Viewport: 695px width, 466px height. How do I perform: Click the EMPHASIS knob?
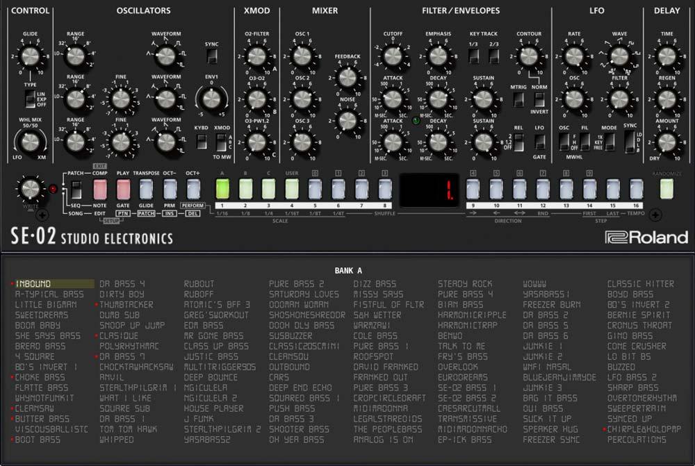[x=438, y=56]
